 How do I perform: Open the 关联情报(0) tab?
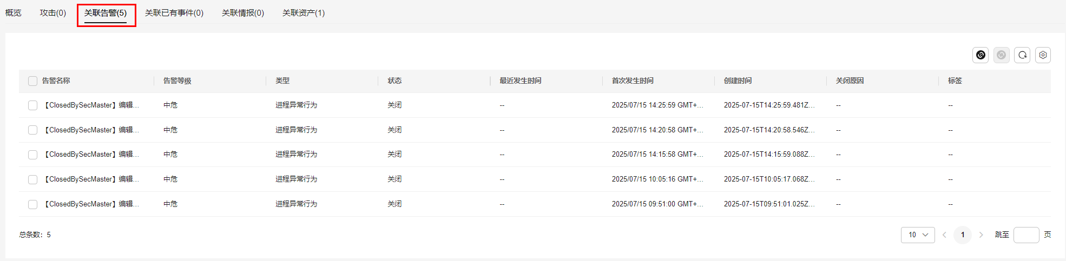pos(243,13)
